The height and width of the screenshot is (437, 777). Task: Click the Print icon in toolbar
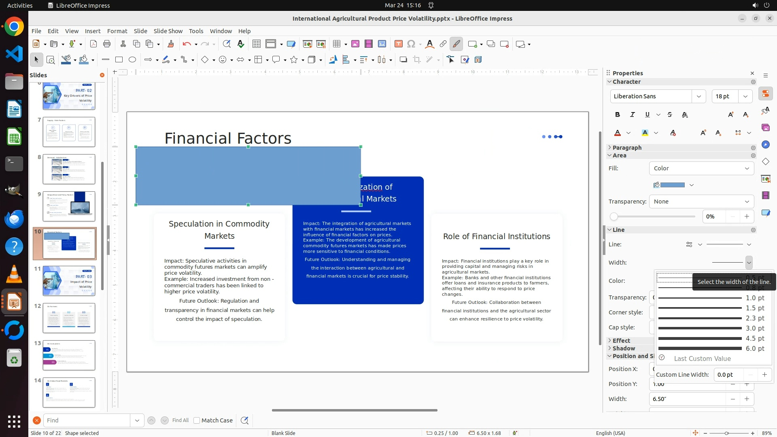point(107,44)
